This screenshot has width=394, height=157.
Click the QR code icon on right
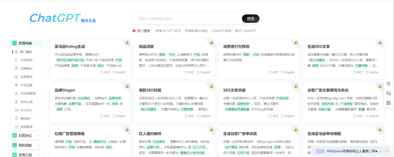coord(389,103)
